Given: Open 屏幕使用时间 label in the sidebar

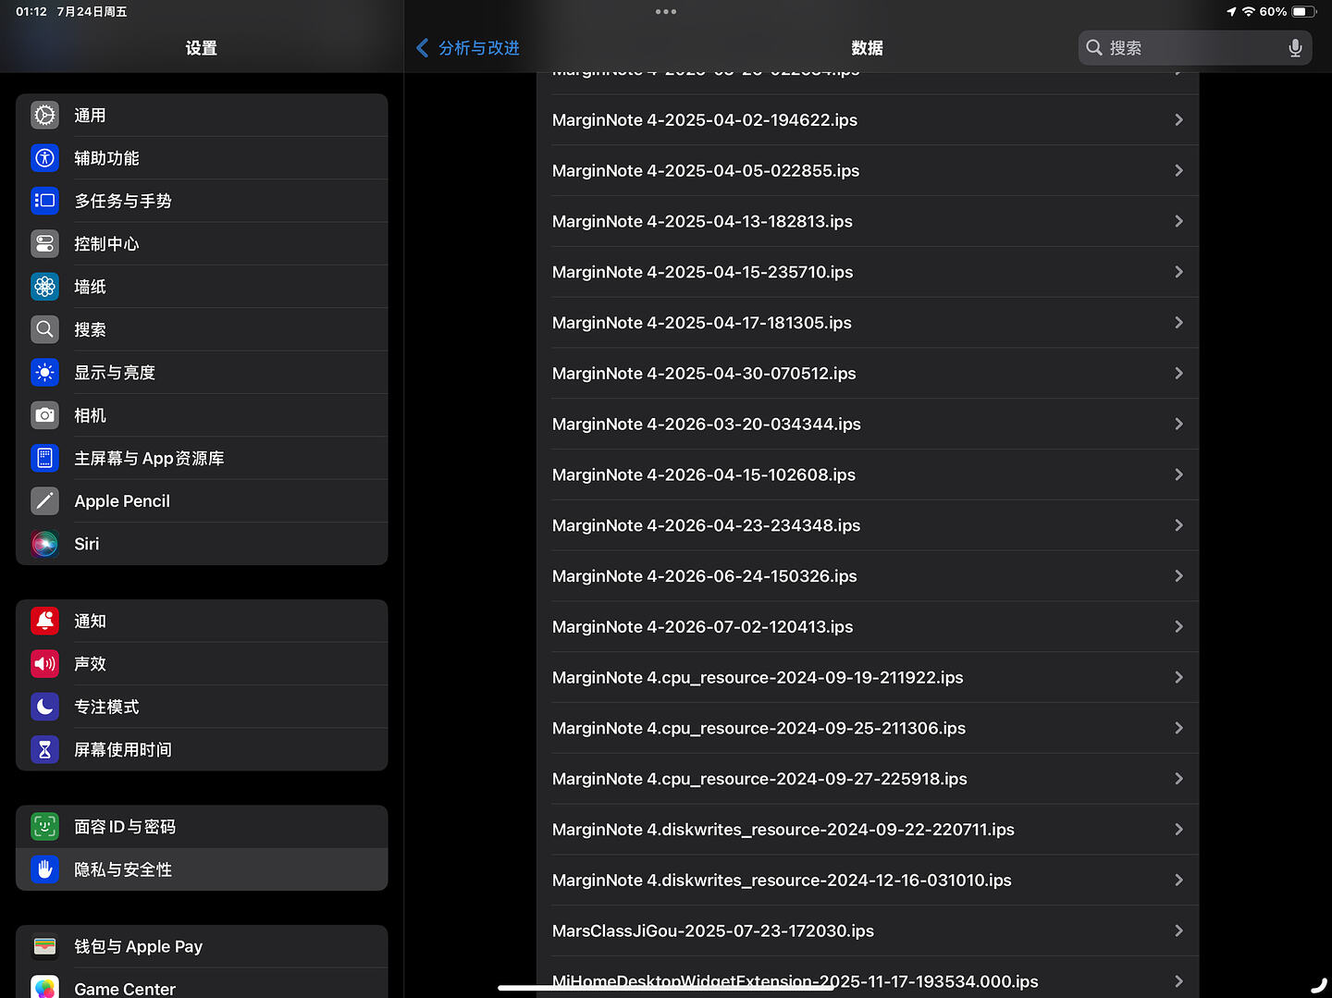Looking at the screenshot, I should [x=123, y=749].
